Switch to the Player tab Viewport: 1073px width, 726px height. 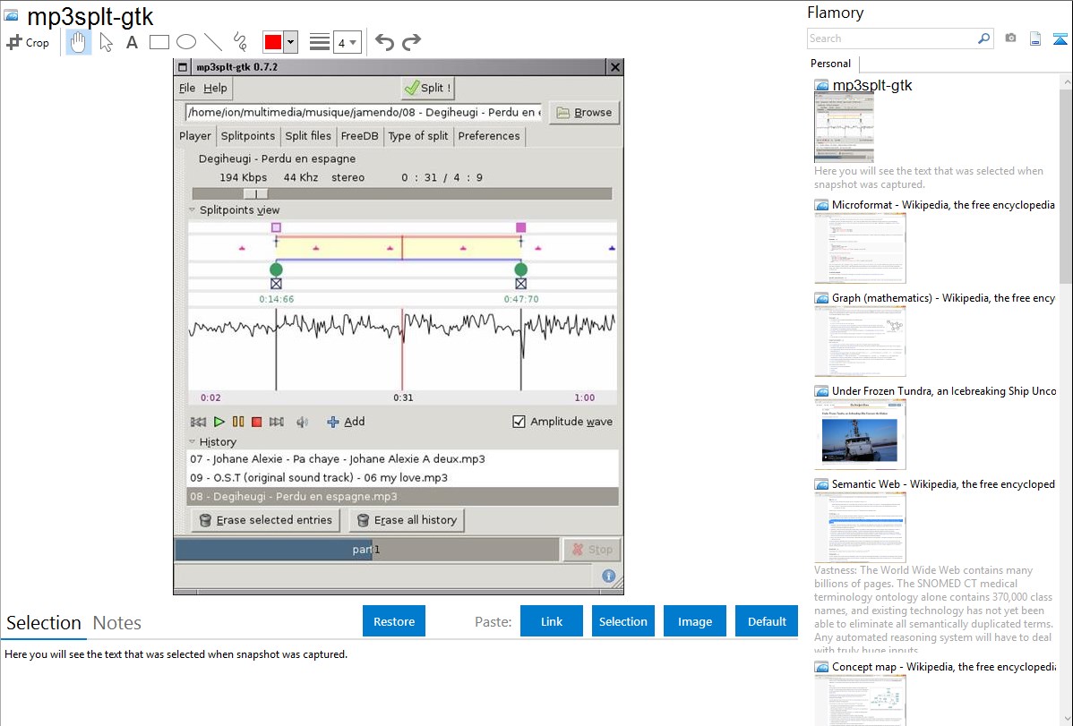point(195,135)
